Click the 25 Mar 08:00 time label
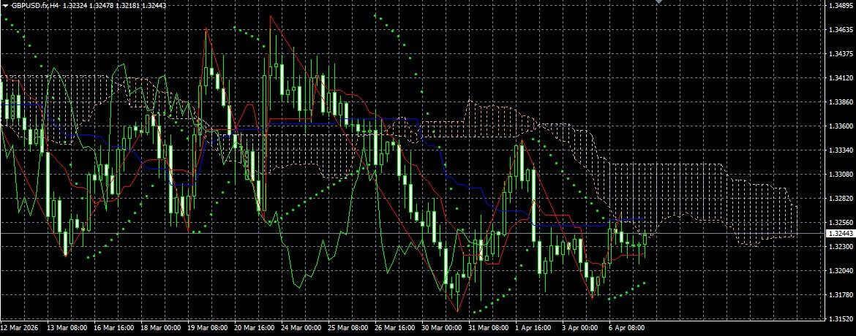The height and width of the screenshot is (336, 856). click(x=348, y=329)
